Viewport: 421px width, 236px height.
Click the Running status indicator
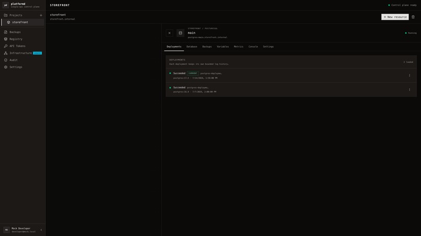411,33
